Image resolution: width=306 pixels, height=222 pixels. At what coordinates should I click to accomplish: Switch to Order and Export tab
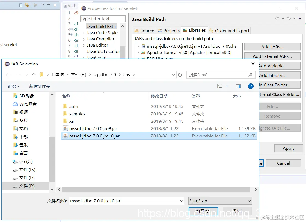229,31
